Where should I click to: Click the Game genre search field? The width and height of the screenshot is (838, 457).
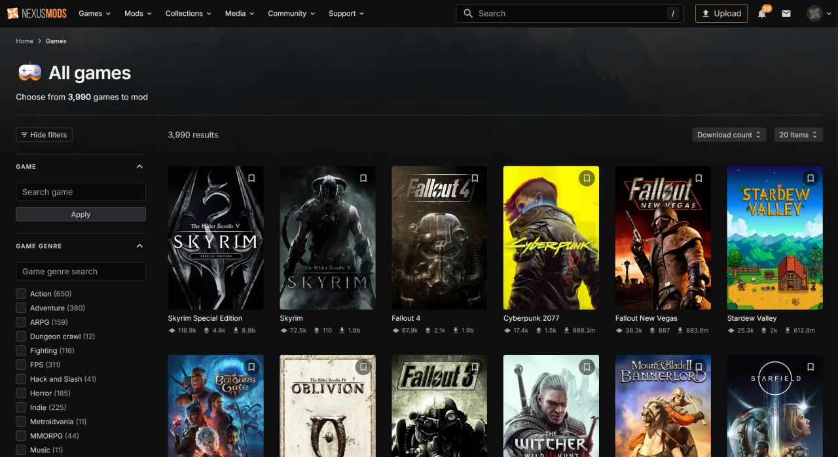[x=81, y=272]
